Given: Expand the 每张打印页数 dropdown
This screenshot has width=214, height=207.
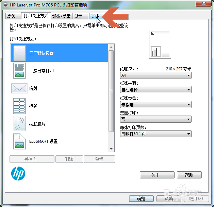Looking at the screenshot, I should point(156,134).
